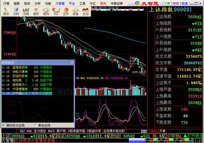
Task: Switch to the KDJ indicator tab
Action: point(22,131)
